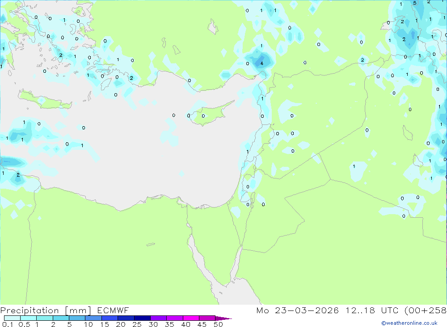Click the legend label "40"
447x327 pixels.
pos(186,324)
